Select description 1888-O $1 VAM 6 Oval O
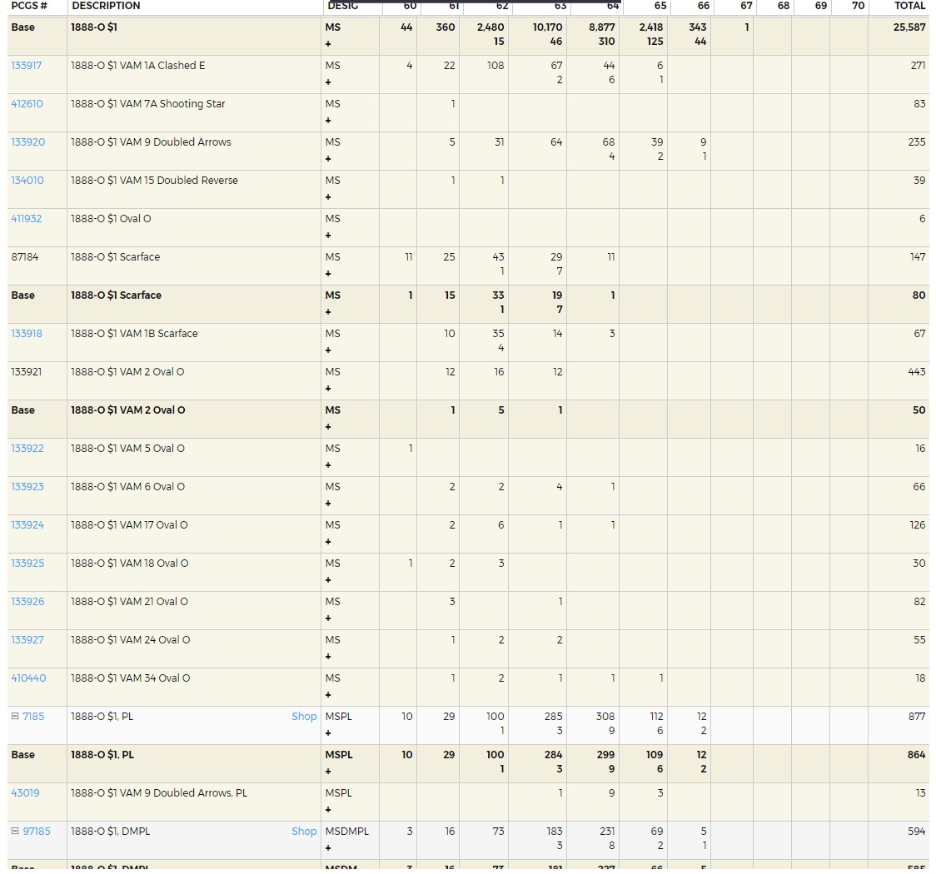 (x=127, y=486)
